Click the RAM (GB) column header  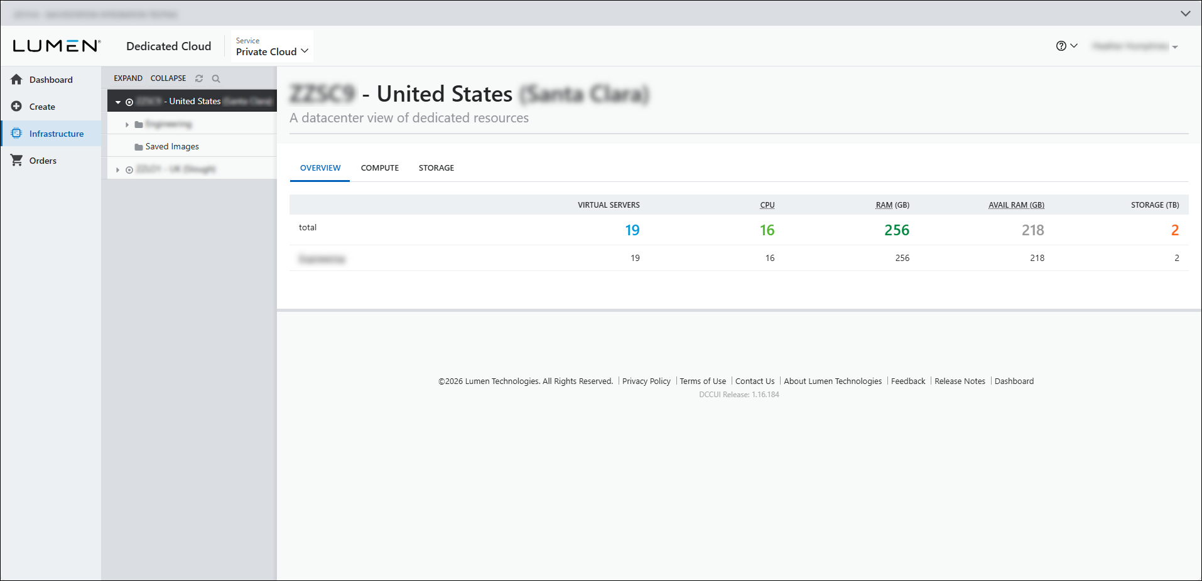pos(892,205)
